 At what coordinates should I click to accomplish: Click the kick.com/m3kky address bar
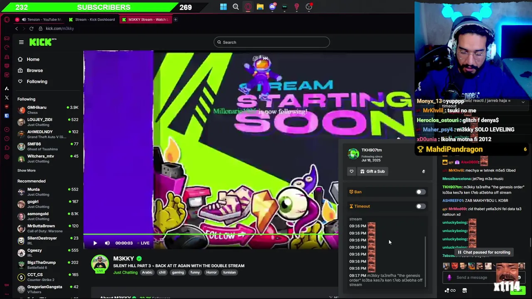(x=60, y=29)
